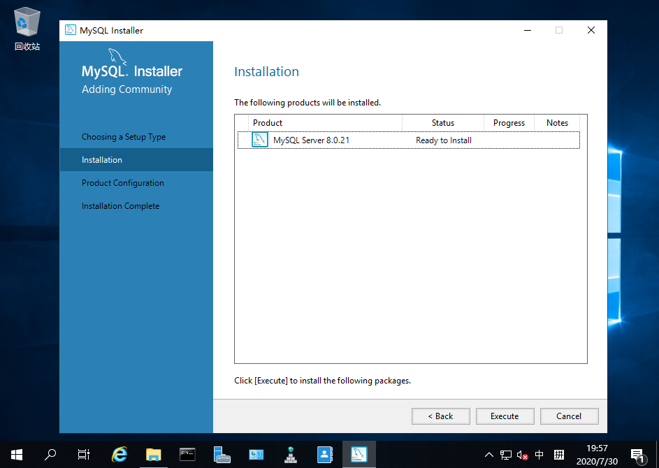Launch Internet Explorer from the taskbar
The image size is (659, 468).
[119, 454]
